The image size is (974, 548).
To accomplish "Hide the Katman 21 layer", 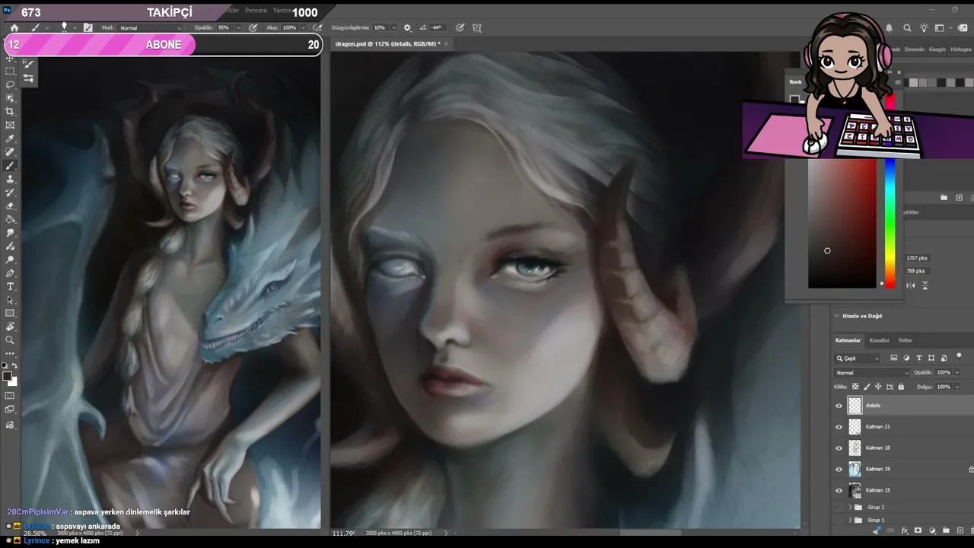I will (x=839, y=427).
